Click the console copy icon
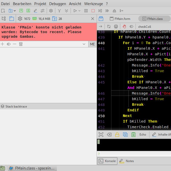 pyautogui.click(x=125, y=135)
